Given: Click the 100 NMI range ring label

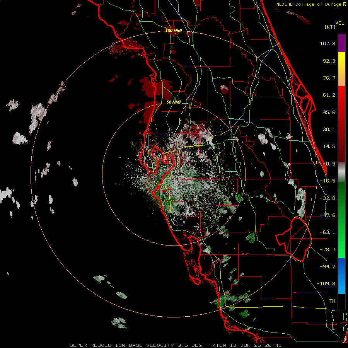Looking at the screenshot, I should 174,31.
